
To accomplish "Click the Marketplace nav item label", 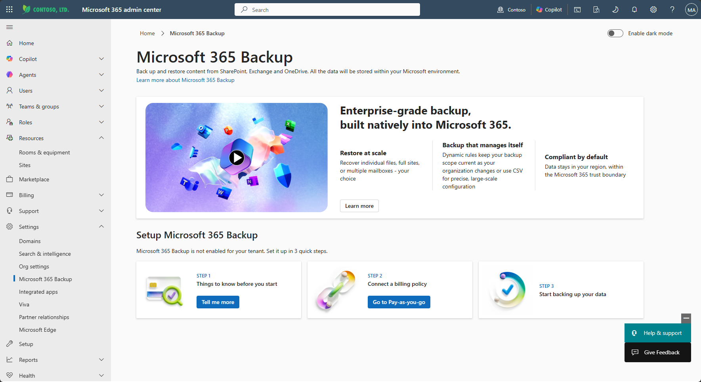I will pos(34,179).
